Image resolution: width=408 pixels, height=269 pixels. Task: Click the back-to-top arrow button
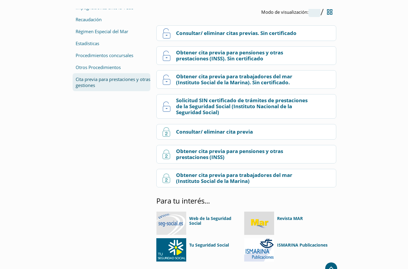pyautogui.click(x=331, y=266)
